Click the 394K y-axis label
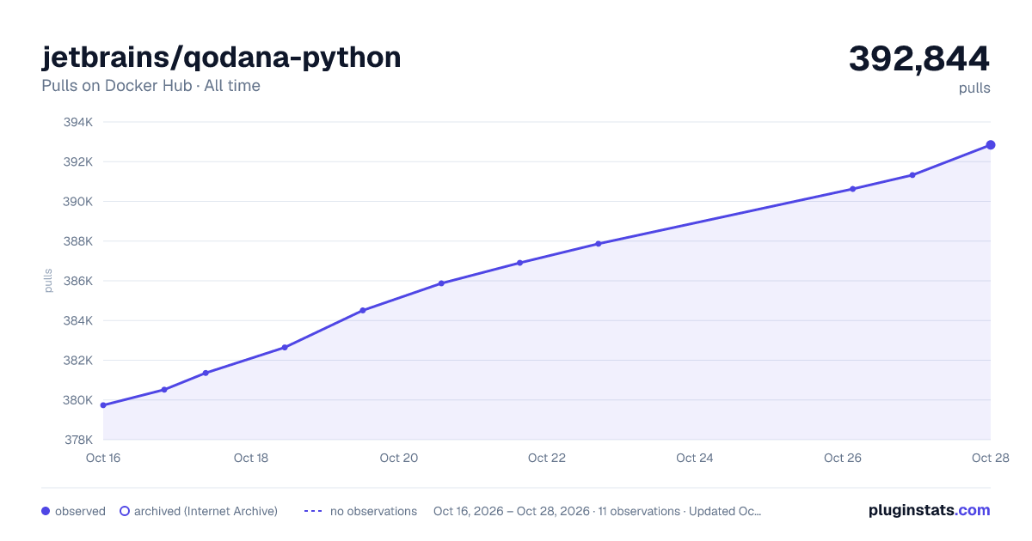Screen dimensions: 1032x541 pyautogui.click(x=77, y=122)
